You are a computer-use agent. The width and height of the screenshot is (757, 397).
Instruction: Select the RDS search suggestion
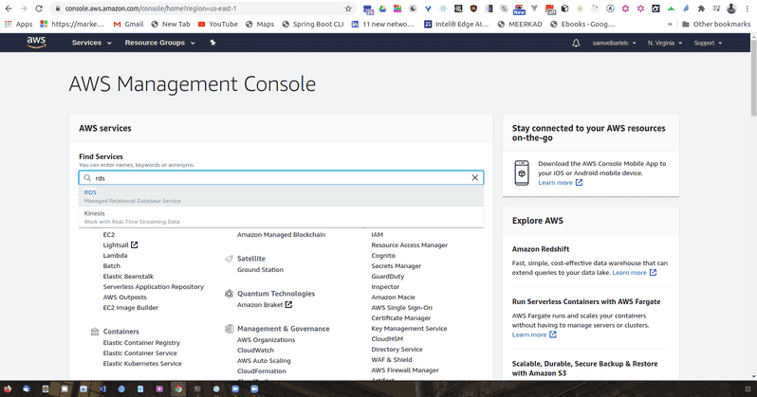coord(281,196)
